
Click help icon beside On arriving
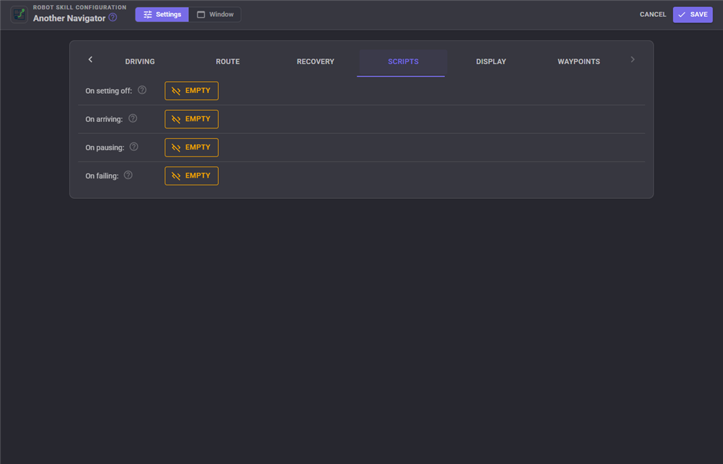[x=133, y=118]
